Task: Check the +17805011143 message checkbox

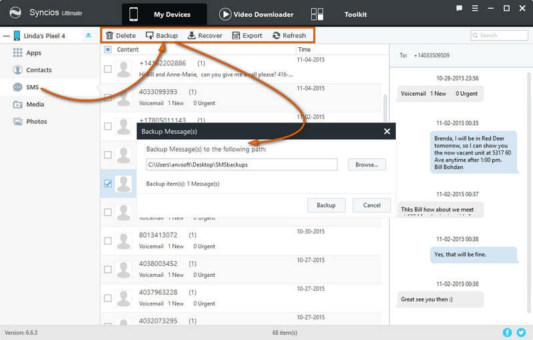Action: (108, 126)
